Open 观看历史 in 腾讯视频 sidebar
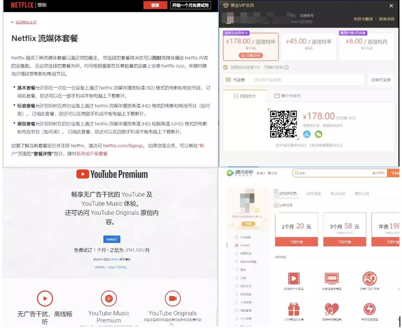The height and width of the screenshot is (328, 402). click(243, 253)
